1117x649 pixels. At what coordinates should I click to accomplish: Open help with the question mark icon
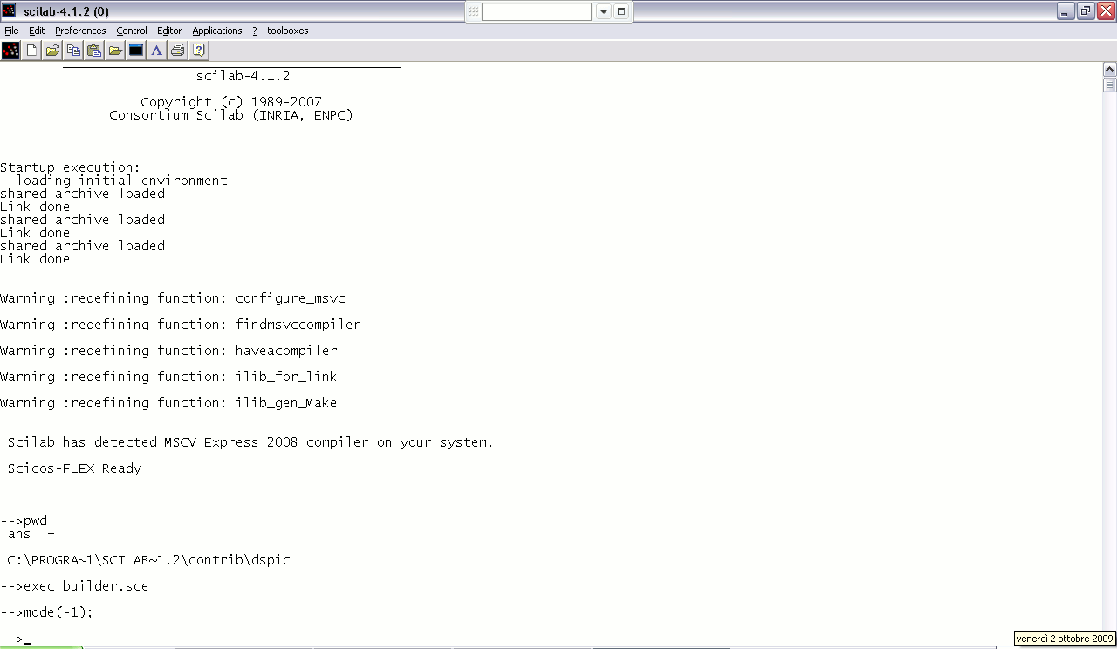(x=199, y=51)
